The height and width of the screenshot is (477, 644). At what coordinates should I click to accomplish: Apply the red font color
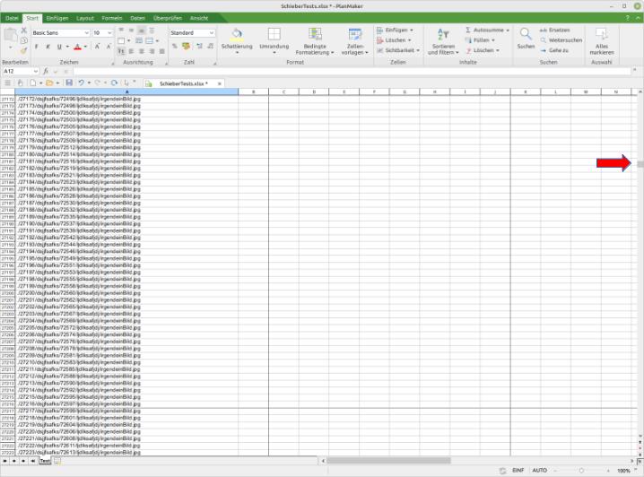tap(78, 47)
